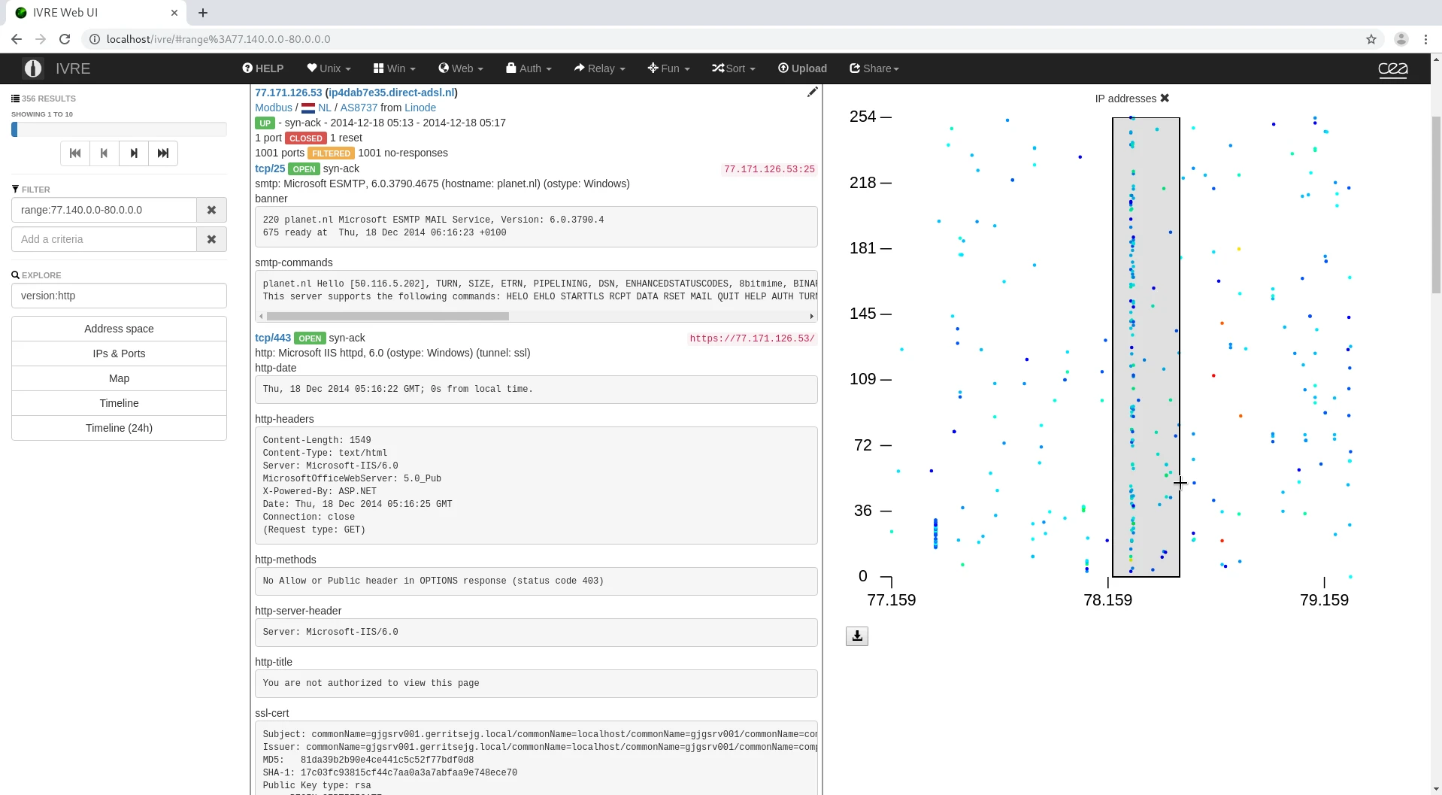The width and height of the screenshot is (1442, 795).
Task: Click the tcp/25 port link
Action: tap(270, 168)
